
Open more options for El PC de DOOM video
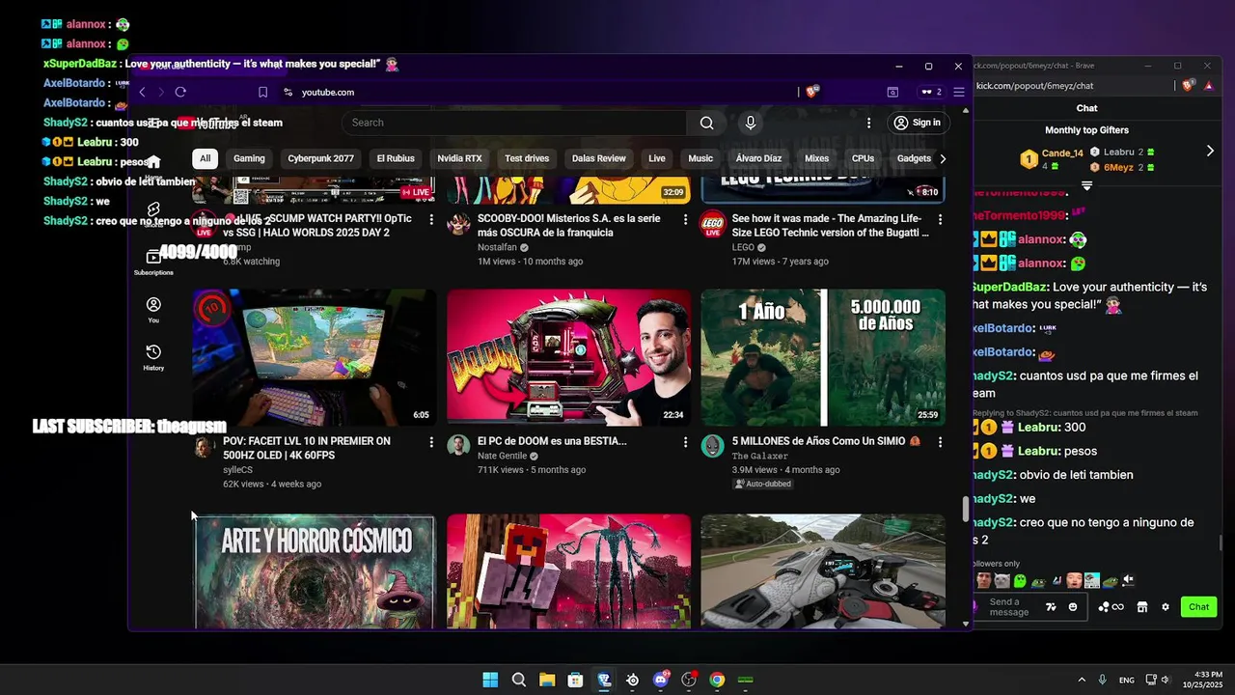(x=686, y=441)
